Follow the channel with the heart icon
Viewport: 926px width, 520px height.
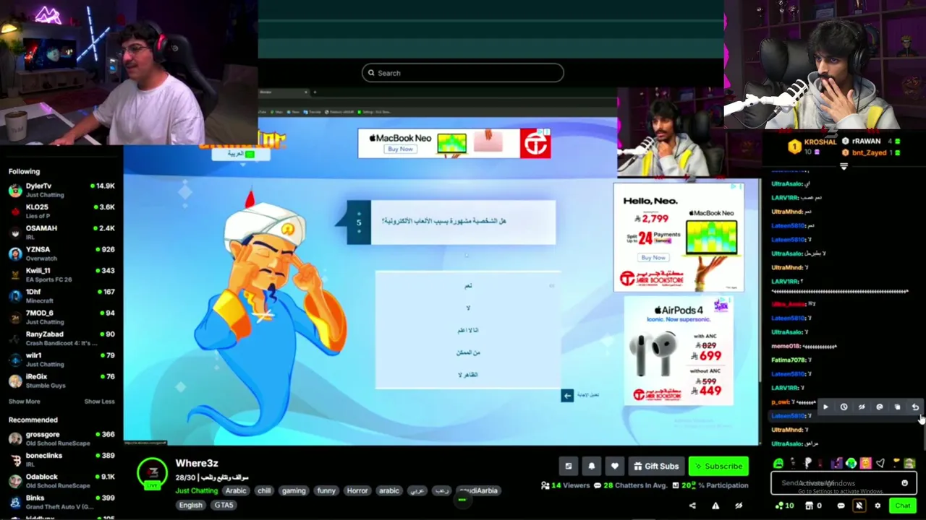point(615,466)
